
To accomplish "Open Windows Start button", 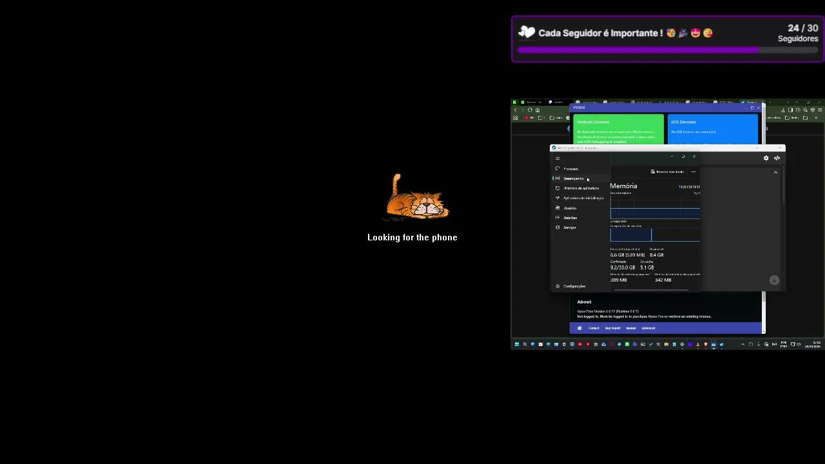I will (516, 344).
